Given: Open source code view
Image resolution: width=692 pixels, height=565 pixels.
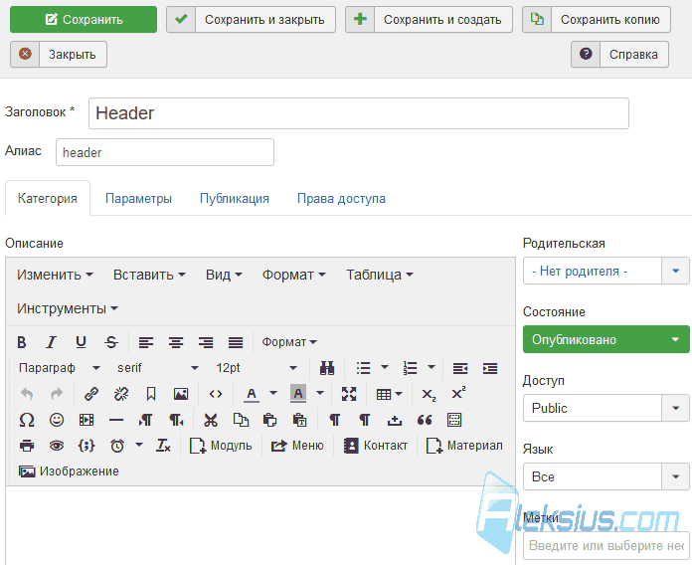Looking at the screenshot, I should click(x=216, y=394).
